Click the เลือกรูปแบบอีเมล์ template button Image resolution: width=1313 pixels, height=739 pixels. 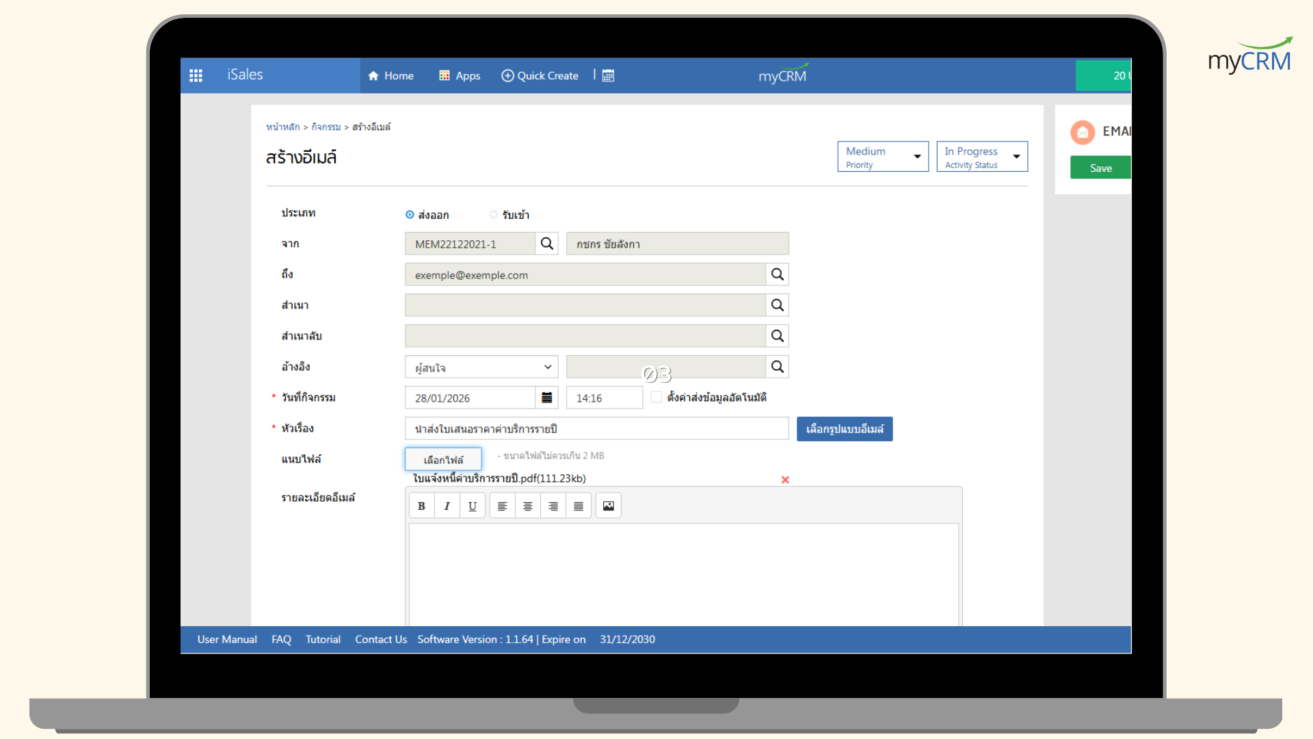coord(844,429)
